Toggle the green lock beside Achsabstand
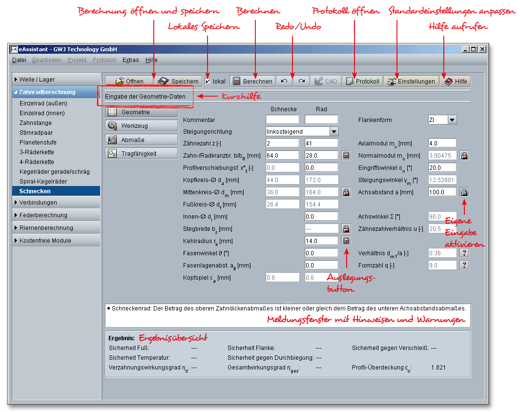Viewport: 520px width, 412px height. (x=464, y=192)
